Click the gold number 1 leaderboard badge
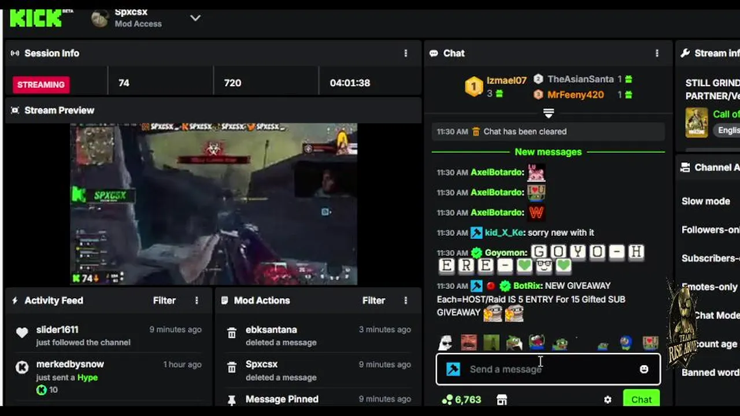The height and width of the screenshot is (416, 740). pos(474,87)
